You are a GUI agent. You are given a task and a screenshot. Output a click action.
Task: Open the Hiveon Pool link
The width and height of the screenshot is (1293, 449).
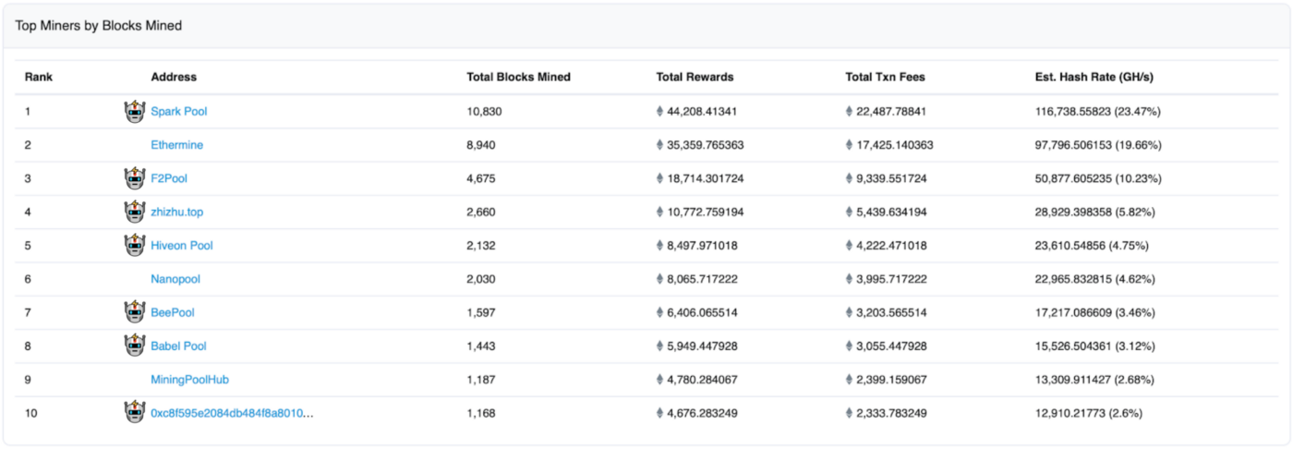tap(182, 246)
